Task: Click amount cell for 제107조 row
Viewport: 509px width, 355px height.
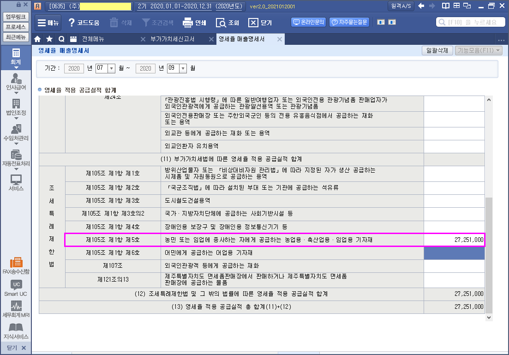Action: click(454, 266)
